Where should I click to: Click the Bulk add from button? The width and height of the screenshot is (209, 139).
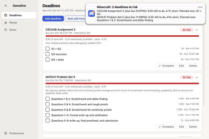pos(75,19)
